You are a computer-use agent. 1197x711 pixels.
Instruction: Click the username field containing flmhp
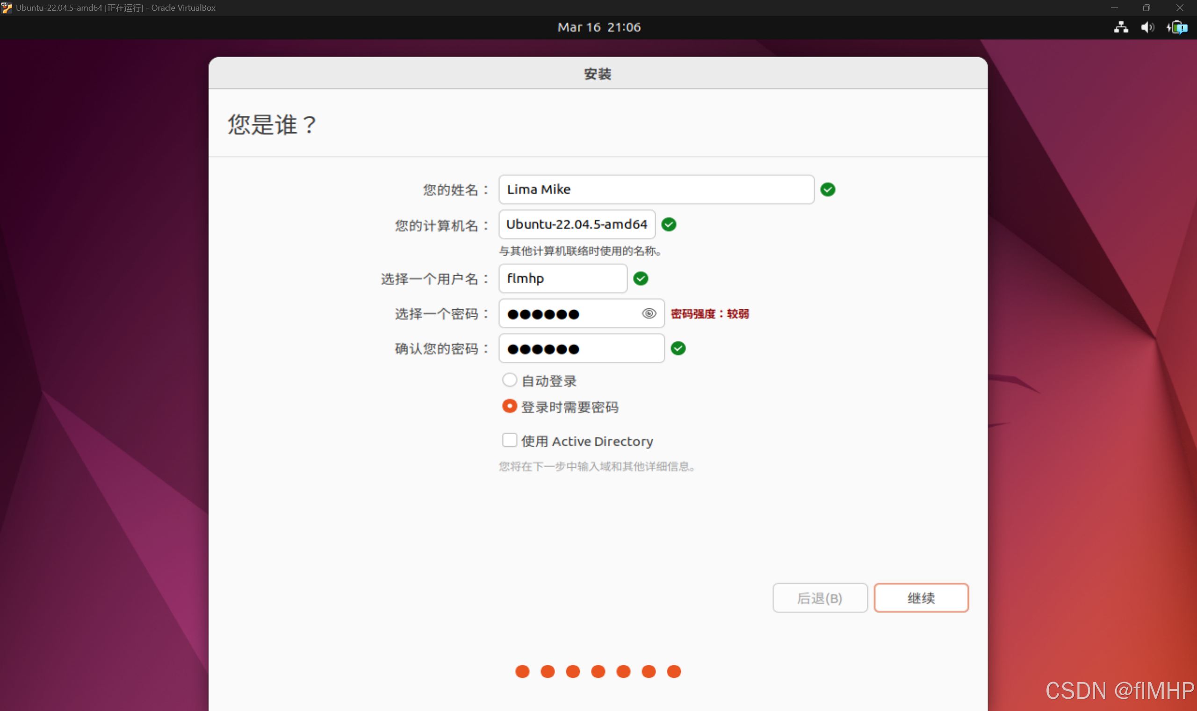click(x=562, y=278)
